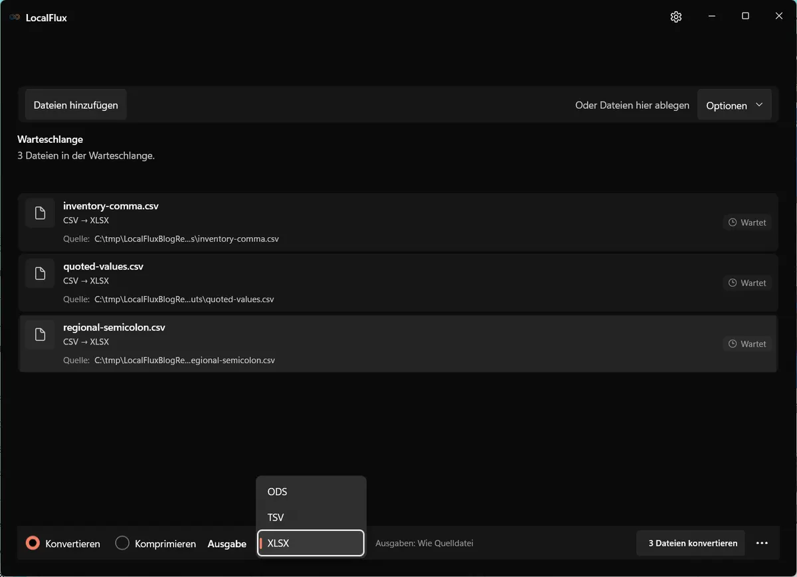Choose TSV from the output format list

coord(311,517)
